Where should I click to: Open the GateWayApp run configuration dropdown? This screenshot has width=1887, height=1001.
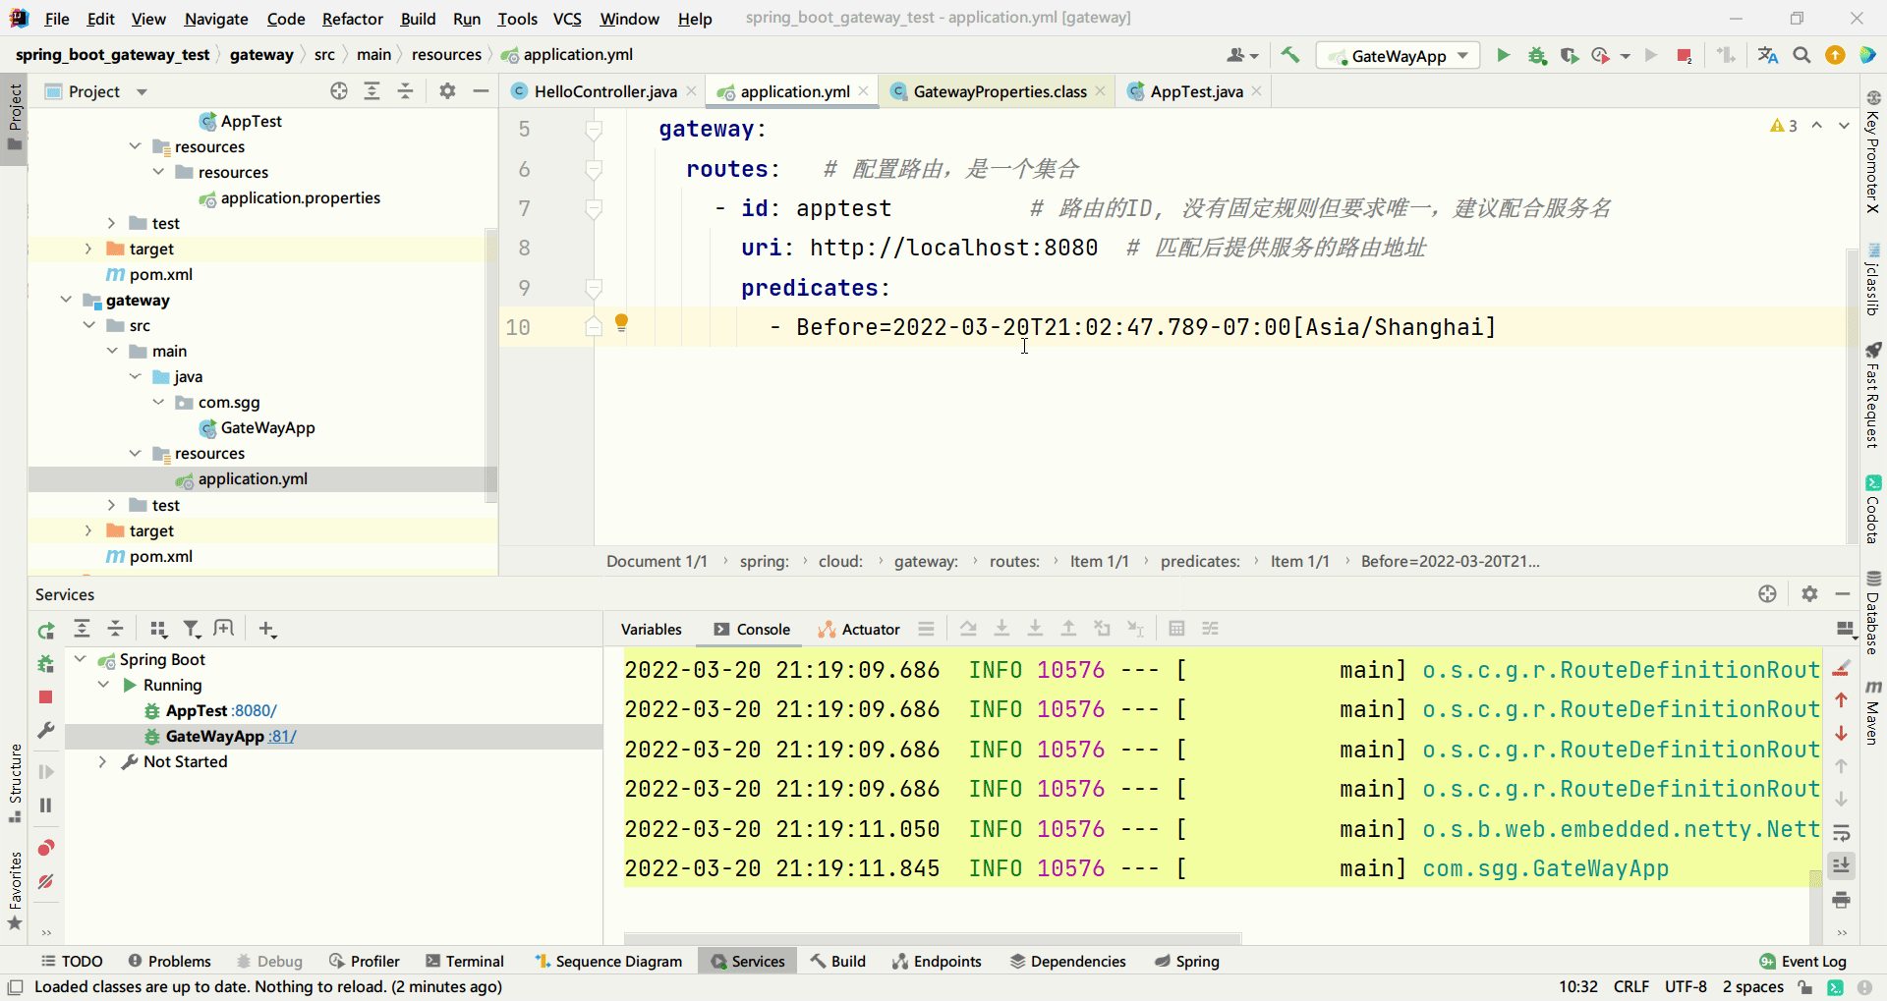(1399, 56)
